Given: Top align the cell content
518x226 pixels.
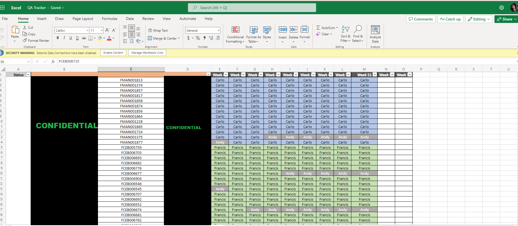Looking at the screenshot, I should point(125,28).
